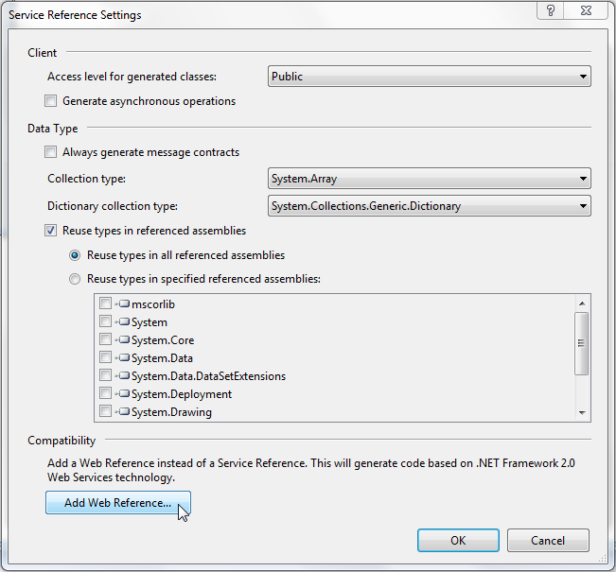Uncheck Reuse types in referenced assemblies
The height and width of the screenshot is (572, 616).
click(x=51, y=231)
